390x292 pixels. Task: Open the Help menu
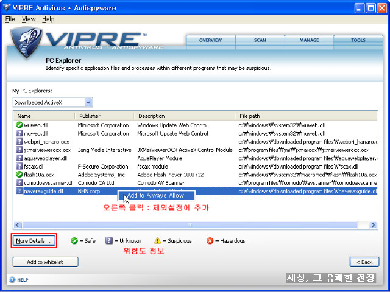(48, 19)
